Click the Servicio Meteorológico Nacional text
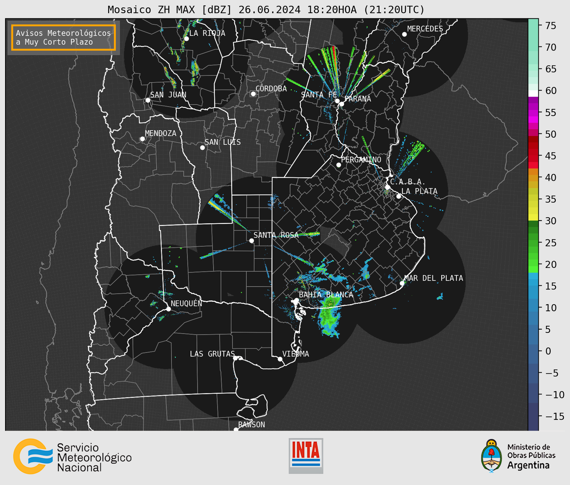 94,458
